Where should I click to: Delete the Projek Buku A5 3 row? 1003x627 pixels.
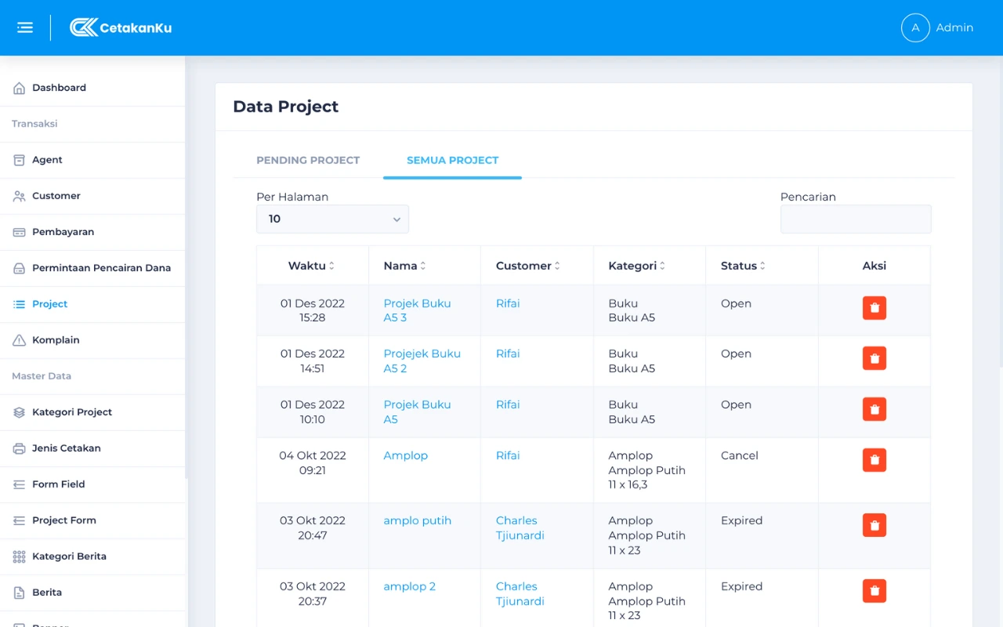[874, 308]
